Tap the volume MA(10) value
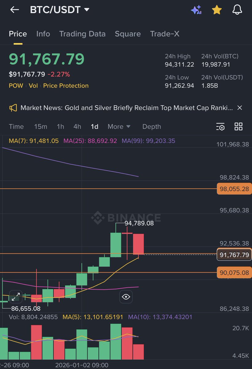The height and width of the screenshot is (369, 252). point(160,317)
